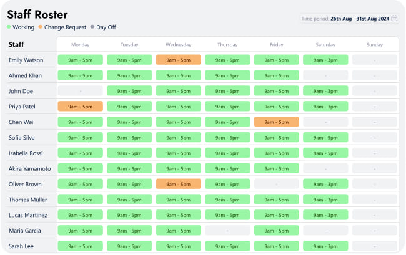Click the Day Off legend label

pos(106,27)
